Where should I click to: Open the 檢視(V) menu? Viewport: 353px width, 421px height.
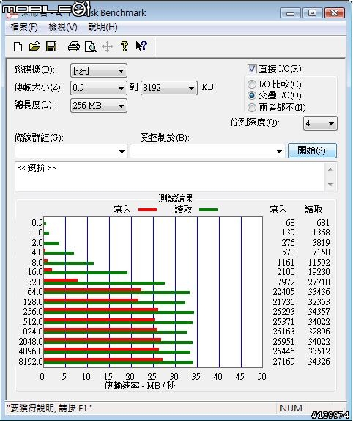tap(63, 27)
